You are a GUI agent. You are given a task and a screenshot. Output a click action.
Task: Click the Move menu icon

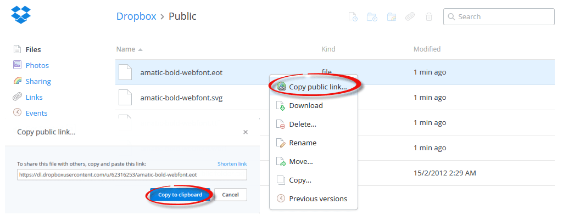pyautogui.click(x=281, y=162)
